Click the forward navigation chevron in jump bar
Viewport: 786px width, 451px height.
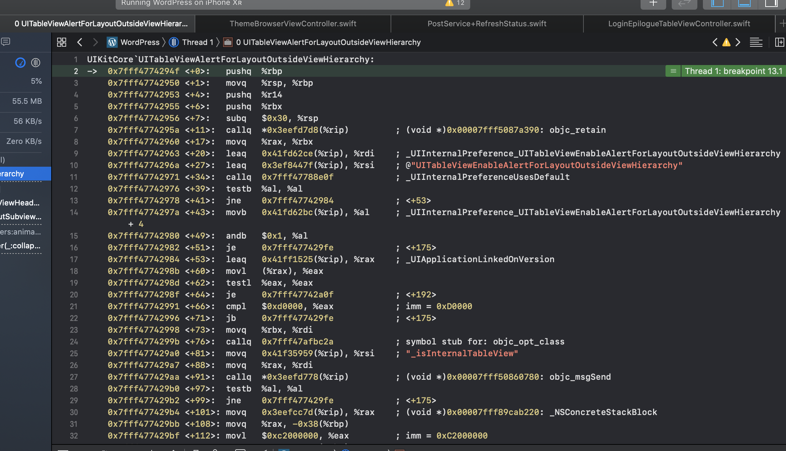point(95,42)
